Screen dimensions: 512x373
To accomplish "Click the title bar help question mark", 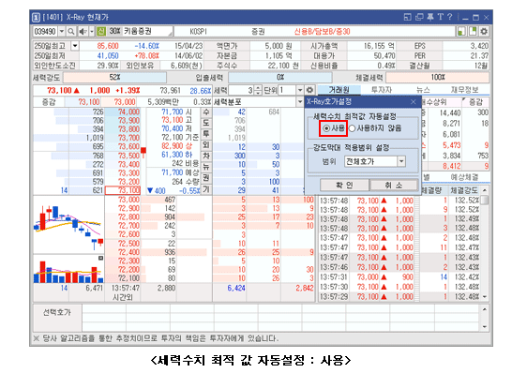I will pos(449,17).
